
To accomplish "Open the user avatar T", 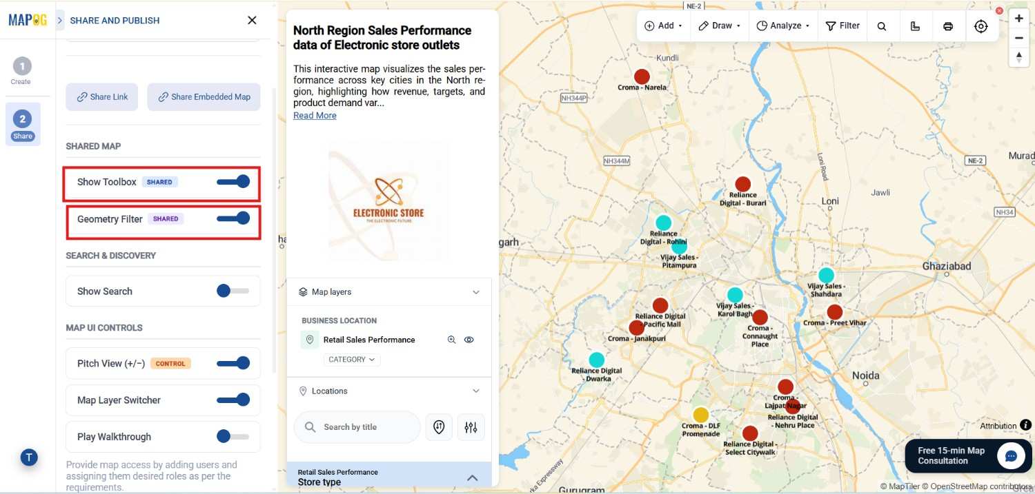I will pyautogui.click(x=29, y=457).
